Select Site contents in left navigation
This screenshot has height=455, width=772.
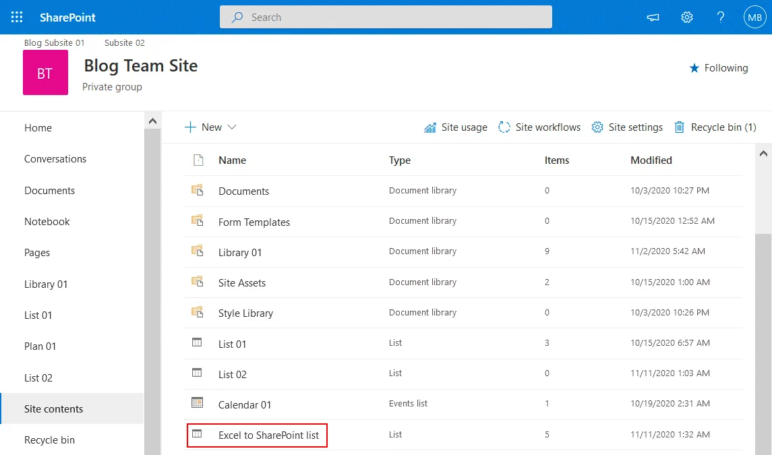point(54,409)
